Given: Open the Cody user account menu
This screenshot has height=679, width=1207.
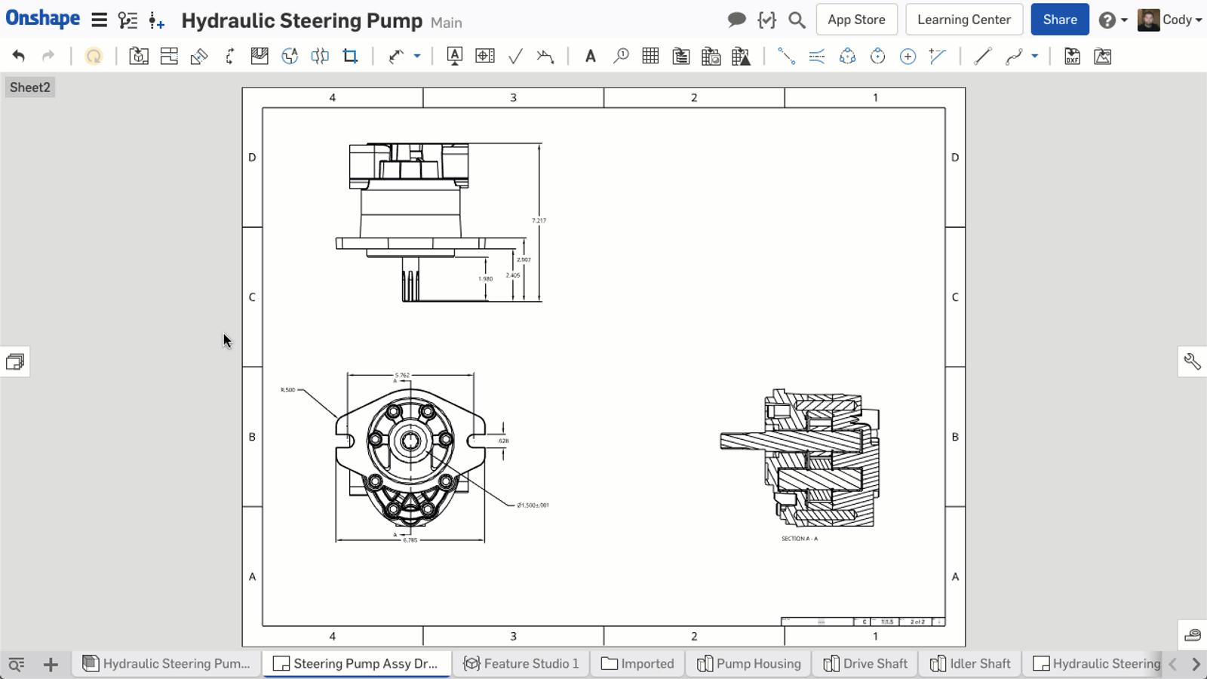Looking at the screenshot, I should (x=1170, y=20).
